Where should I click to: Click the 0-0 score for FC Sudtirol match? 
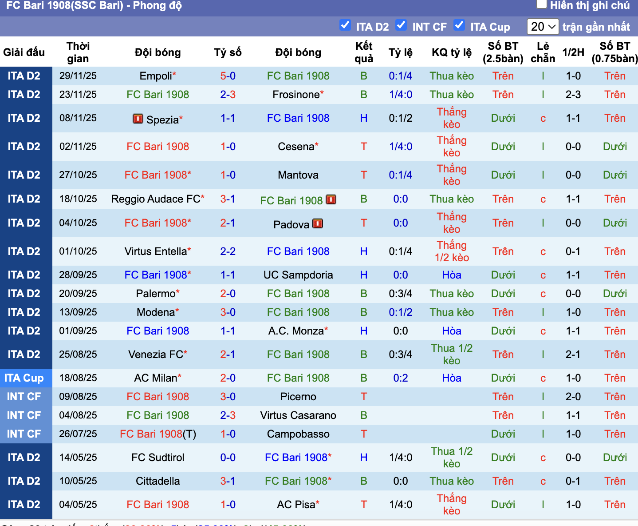(228, 458)
